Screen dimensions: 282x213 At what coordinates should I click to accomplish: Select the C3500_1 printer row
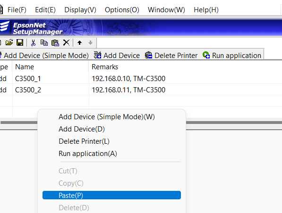[141, 78]
